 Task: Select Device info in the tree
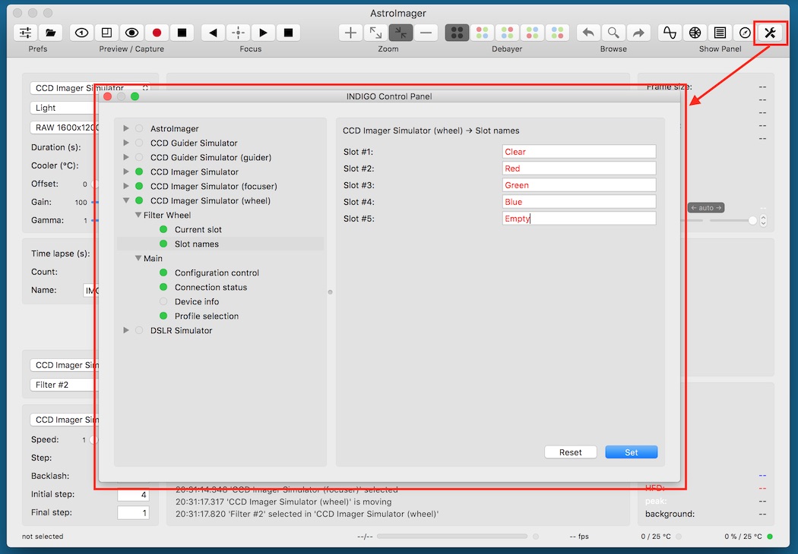click(196, 301)
